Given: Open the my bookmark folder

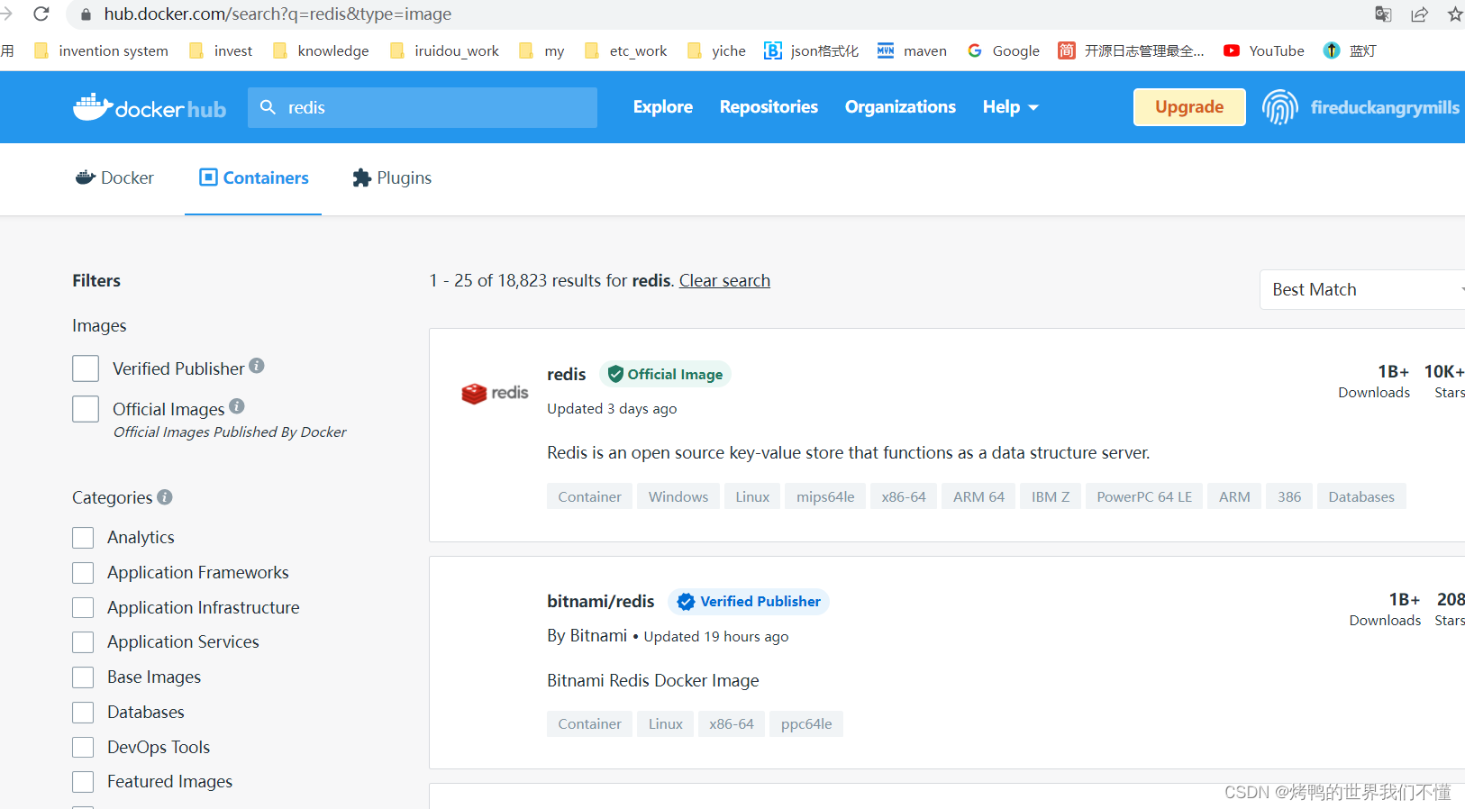Looking at the screenshot, I should click(x=541, y=50).
